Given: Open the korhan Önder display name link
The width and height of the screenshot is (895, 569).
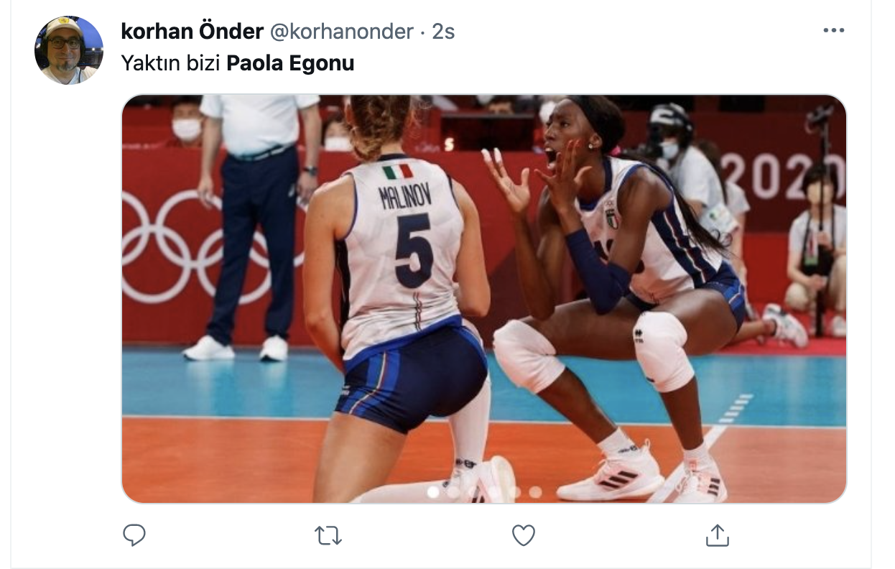Looking at the screenshot, I should 193,31.
